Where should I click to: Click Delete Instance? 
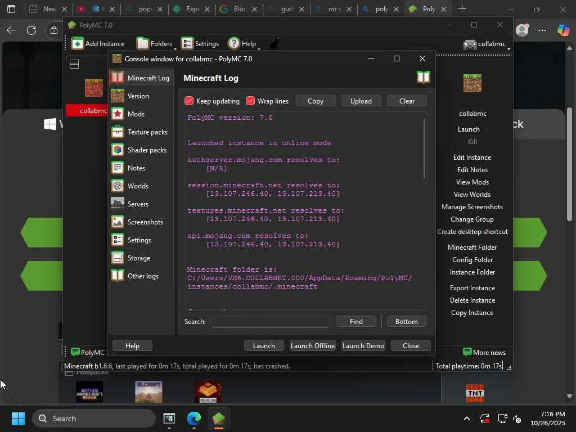coord(472,300)
